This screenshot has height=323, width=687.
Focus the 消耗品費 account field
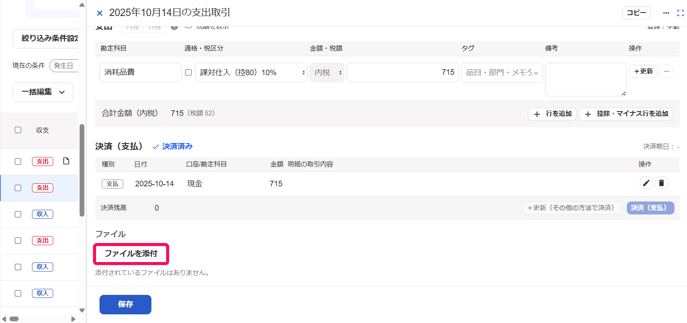[x=141, y=72]
